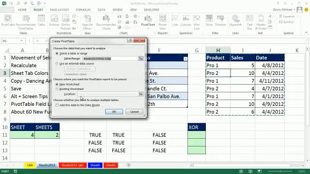This screenshot has height=174, width=310.
Task: Open Recommended PivotTables
Action: [x=26, y=22]
